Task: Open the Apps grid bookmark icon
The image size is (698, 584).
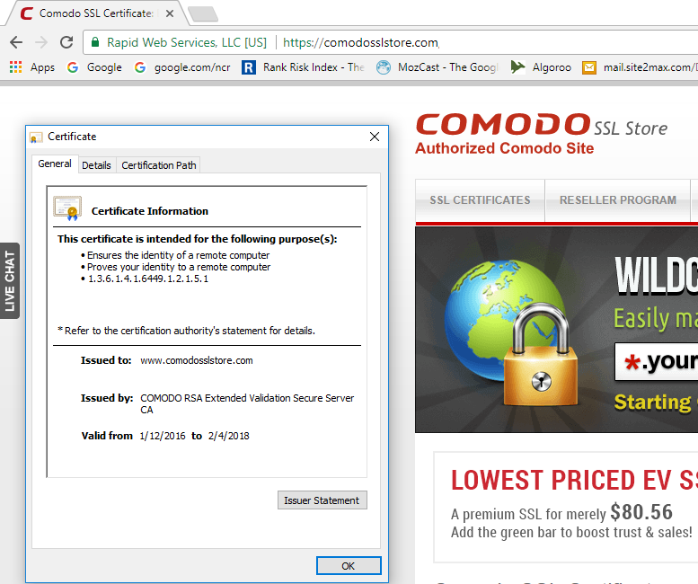Action: tap(15, 67)
